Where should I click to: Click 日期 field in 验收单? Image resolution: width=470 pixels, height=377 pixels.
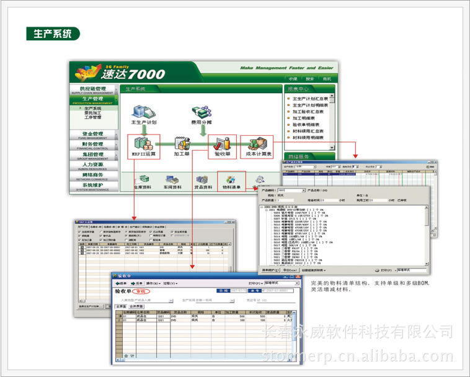(x=239, y=290)
